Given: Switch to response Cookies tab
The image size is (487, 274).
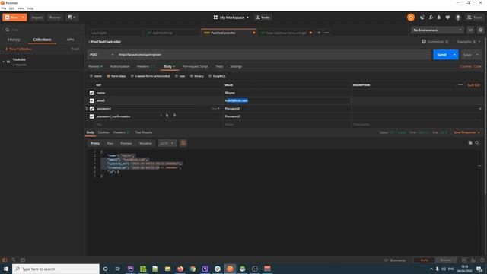Looking at the screenshot, I should click(x=103, y=132).
